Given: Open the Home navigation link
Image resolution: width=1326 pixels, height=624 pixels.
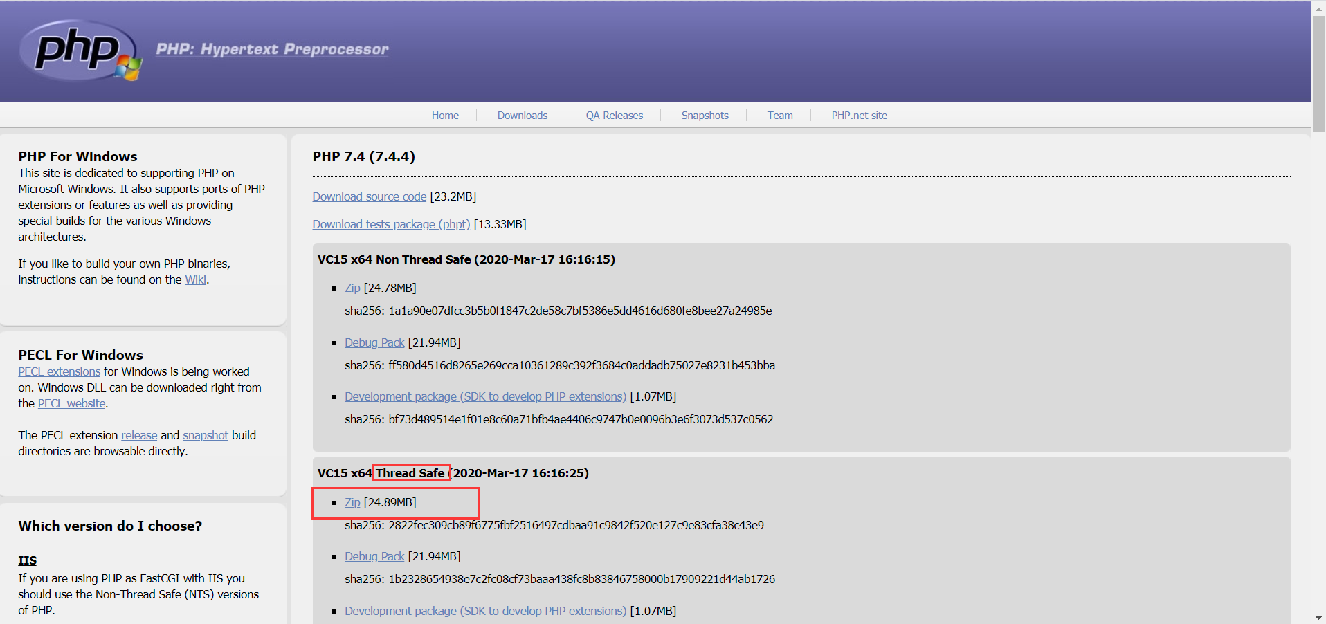Looking at the screenshot, I should [445, 116].
